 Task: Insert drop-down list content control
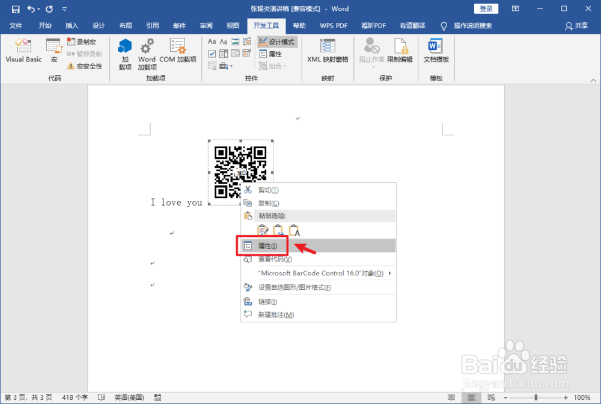236,54
